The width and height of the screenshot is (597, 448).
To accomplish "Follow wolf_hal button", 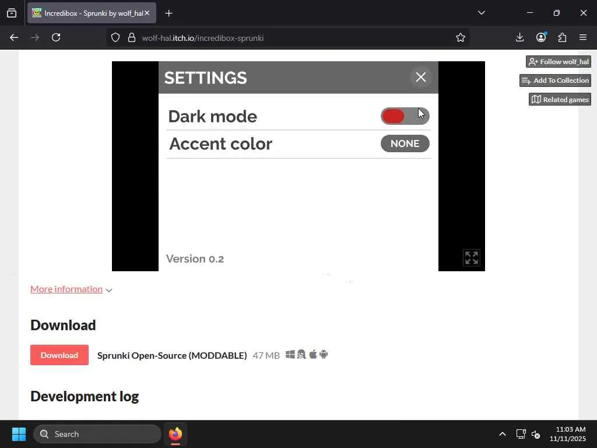I will [x=558, y=62].
